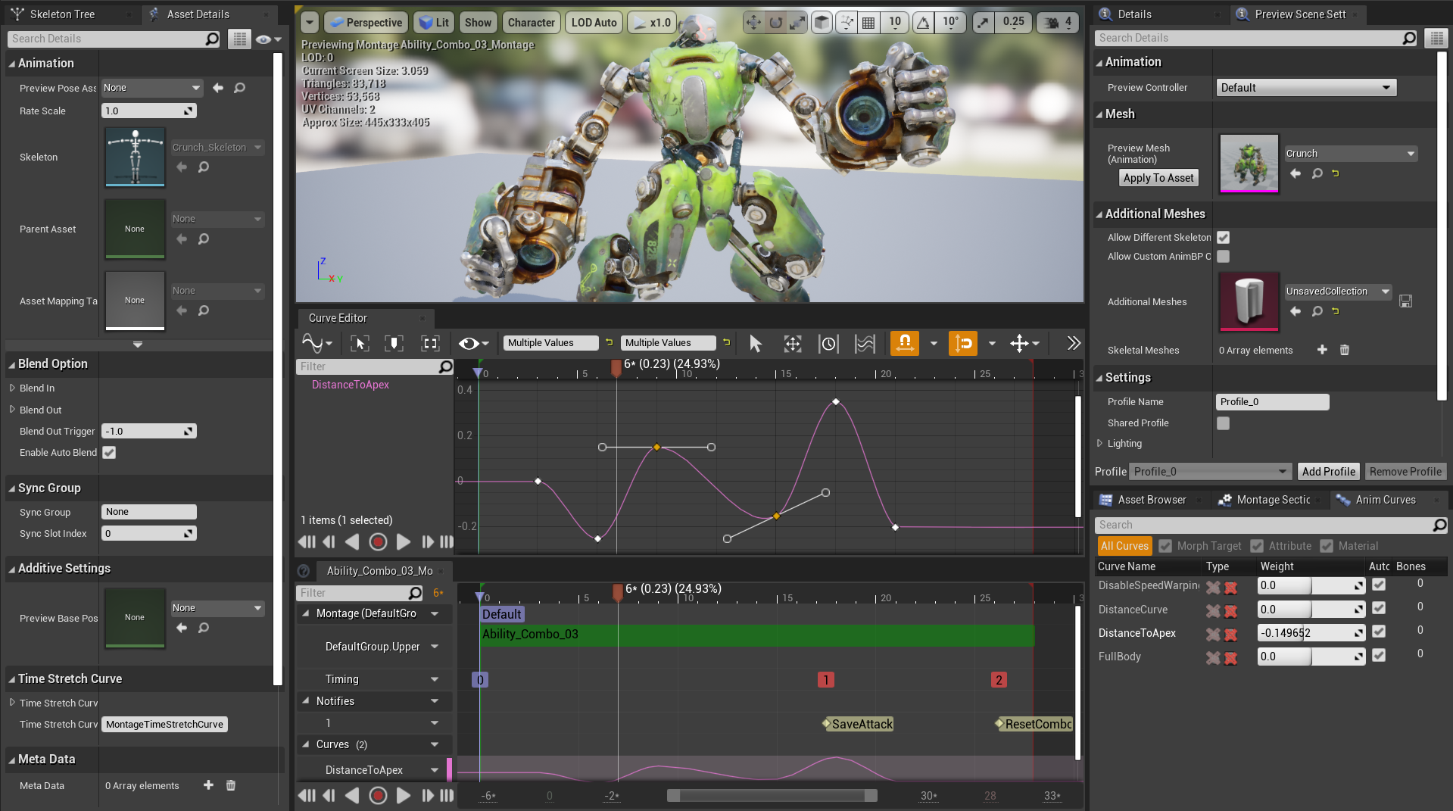Play the montage timeline forward

404,795
